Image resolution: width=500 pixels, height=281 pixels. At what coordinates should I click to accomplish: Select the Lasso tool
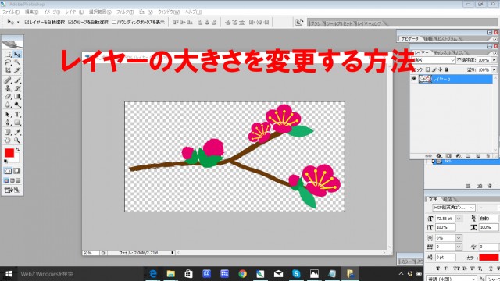[8, 62]
